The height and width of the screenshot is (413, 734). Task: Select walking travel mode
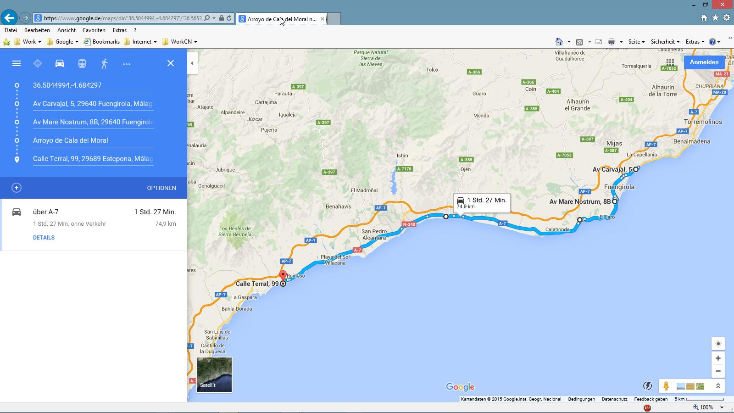click(104, 63)
